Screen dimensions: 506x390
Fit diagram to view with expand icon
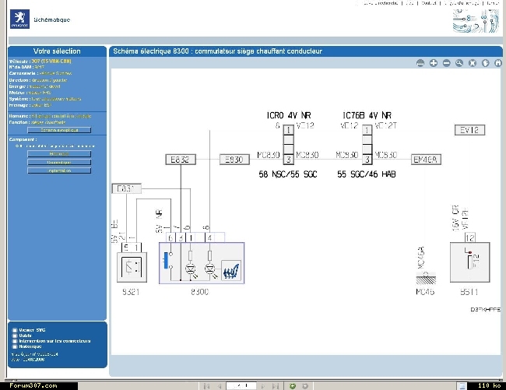(x=473, y=63)
